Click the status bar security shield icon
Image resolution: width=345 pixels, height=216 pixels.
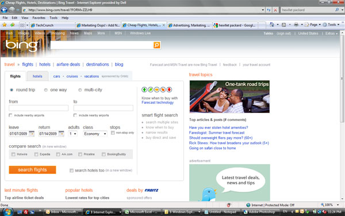(229, 205)
